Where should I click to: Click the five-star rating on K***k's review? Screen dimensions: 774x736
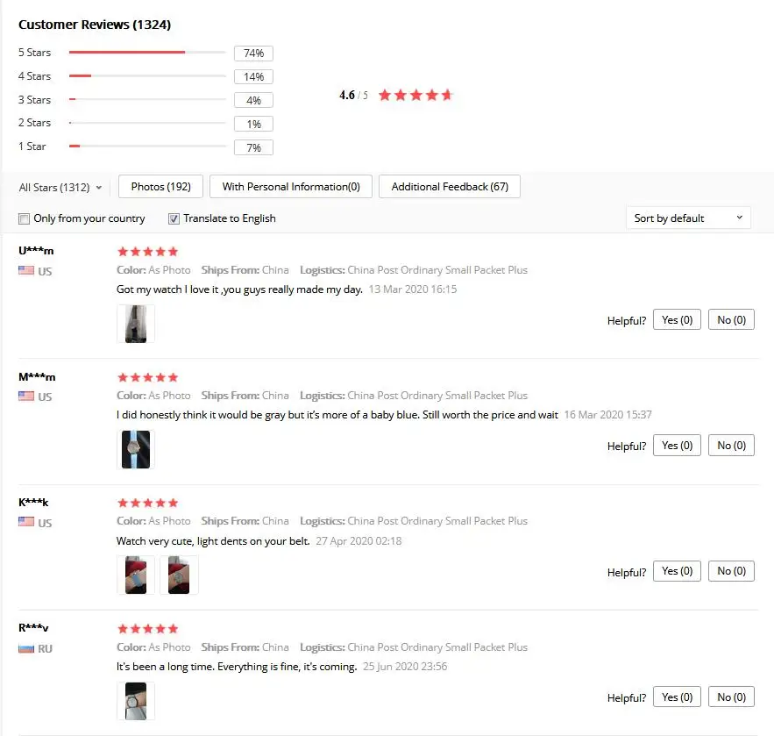click(147, 503)
